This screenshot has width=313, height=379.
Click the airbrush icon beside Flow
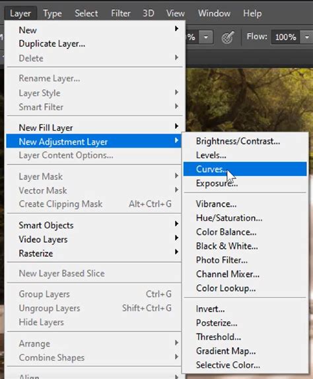tap(228, 37)
